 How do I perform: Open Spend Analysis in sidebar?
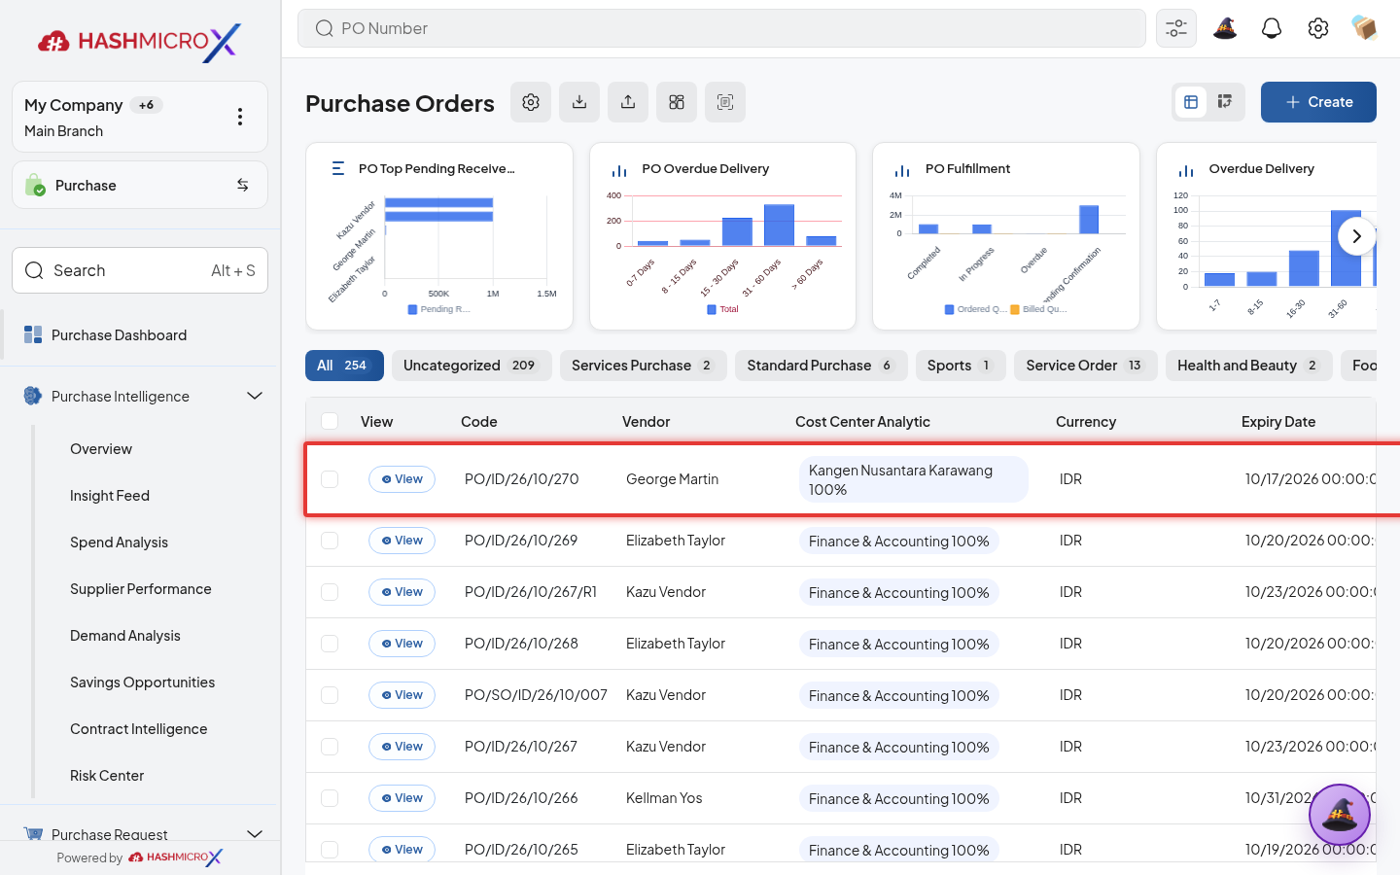pyautogui.click(x=119, y=542)
